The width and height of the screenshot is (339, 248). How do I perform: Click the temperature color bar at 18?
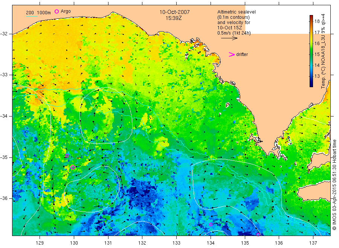(311, 21)
